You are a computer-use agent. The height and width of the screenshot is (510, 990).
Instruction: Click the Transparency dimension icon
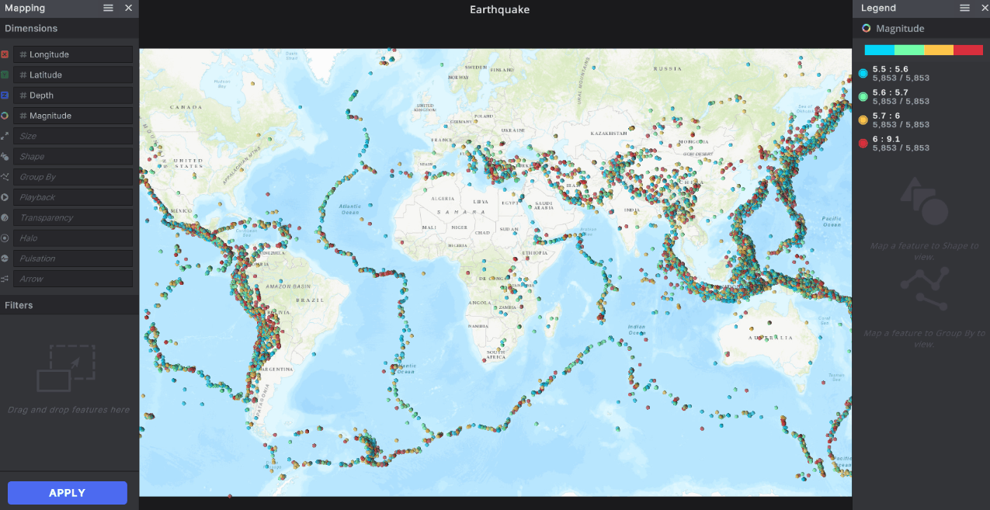click(5, 218)
